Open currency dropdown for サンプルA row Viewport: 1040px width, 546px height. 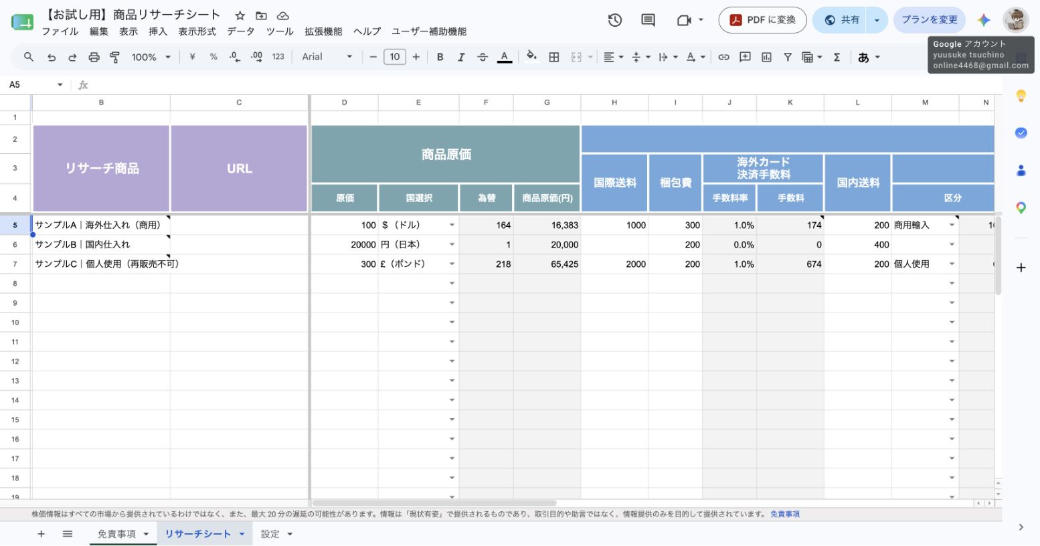452,225
